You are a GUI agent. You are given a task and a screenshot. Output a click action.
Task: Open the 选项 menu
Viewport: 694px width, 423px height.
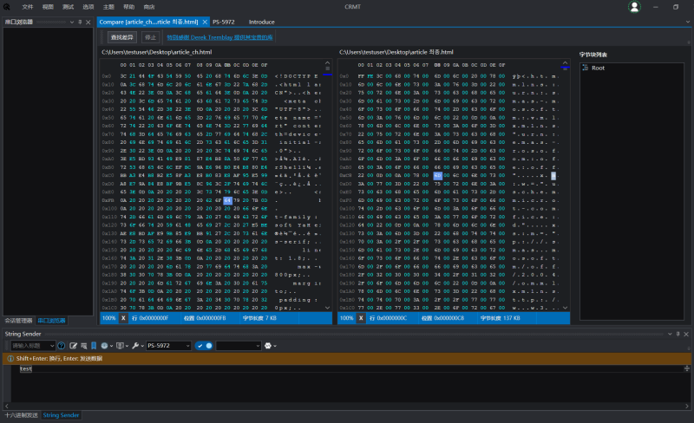pos(88,7)
